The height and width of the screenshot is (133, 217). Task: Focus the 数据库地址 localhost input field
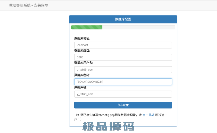(x=123, y=45)
